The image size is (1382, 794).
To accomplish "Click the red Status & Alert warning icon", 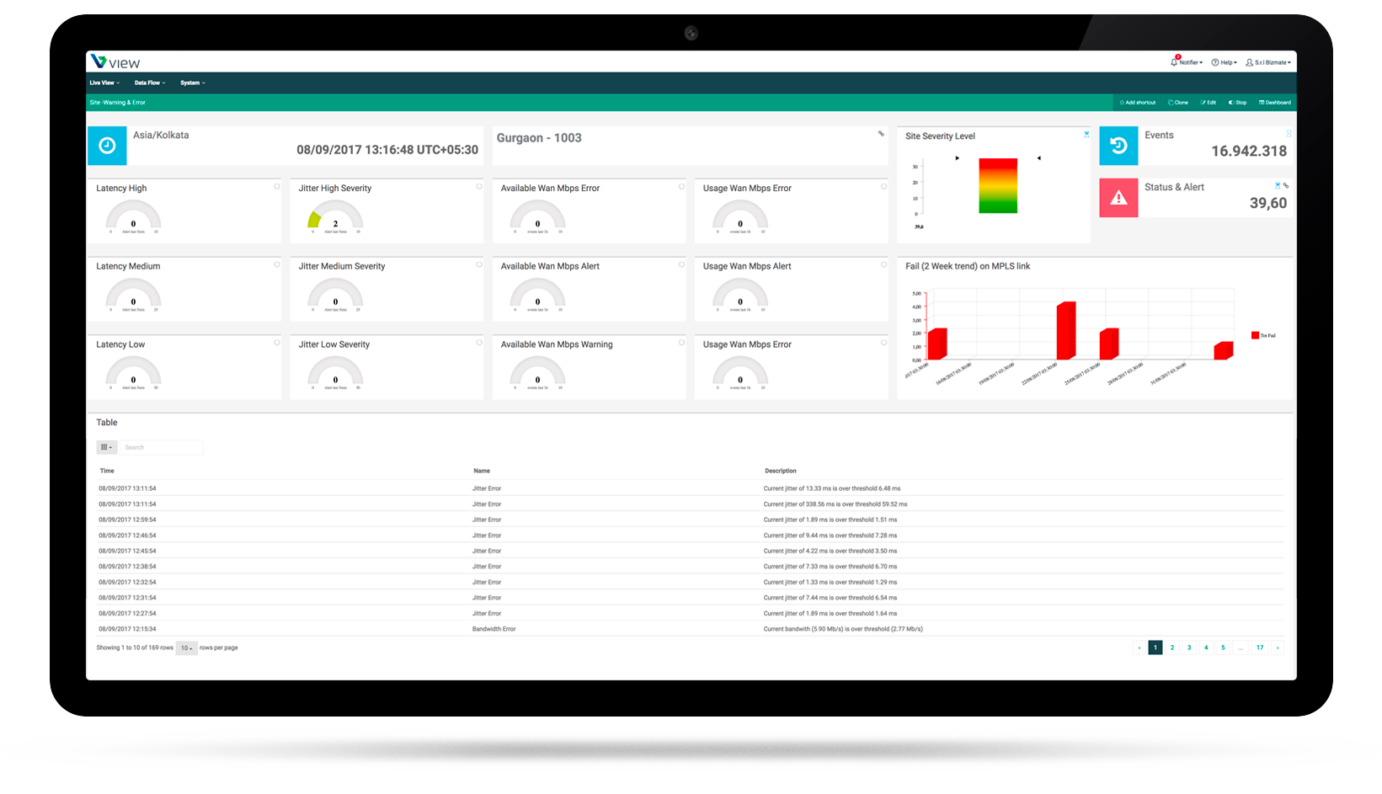I will click(x=1118, y=198).
